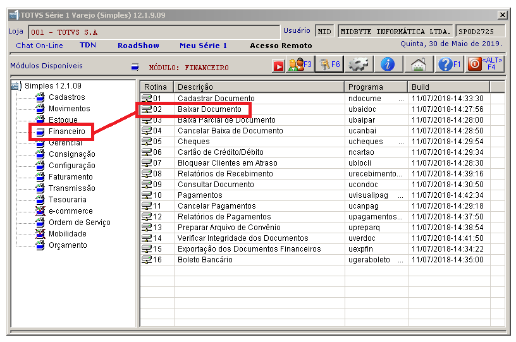Sort by the Programa column header
The image size is (516, 342).
(x=376, y=87)
